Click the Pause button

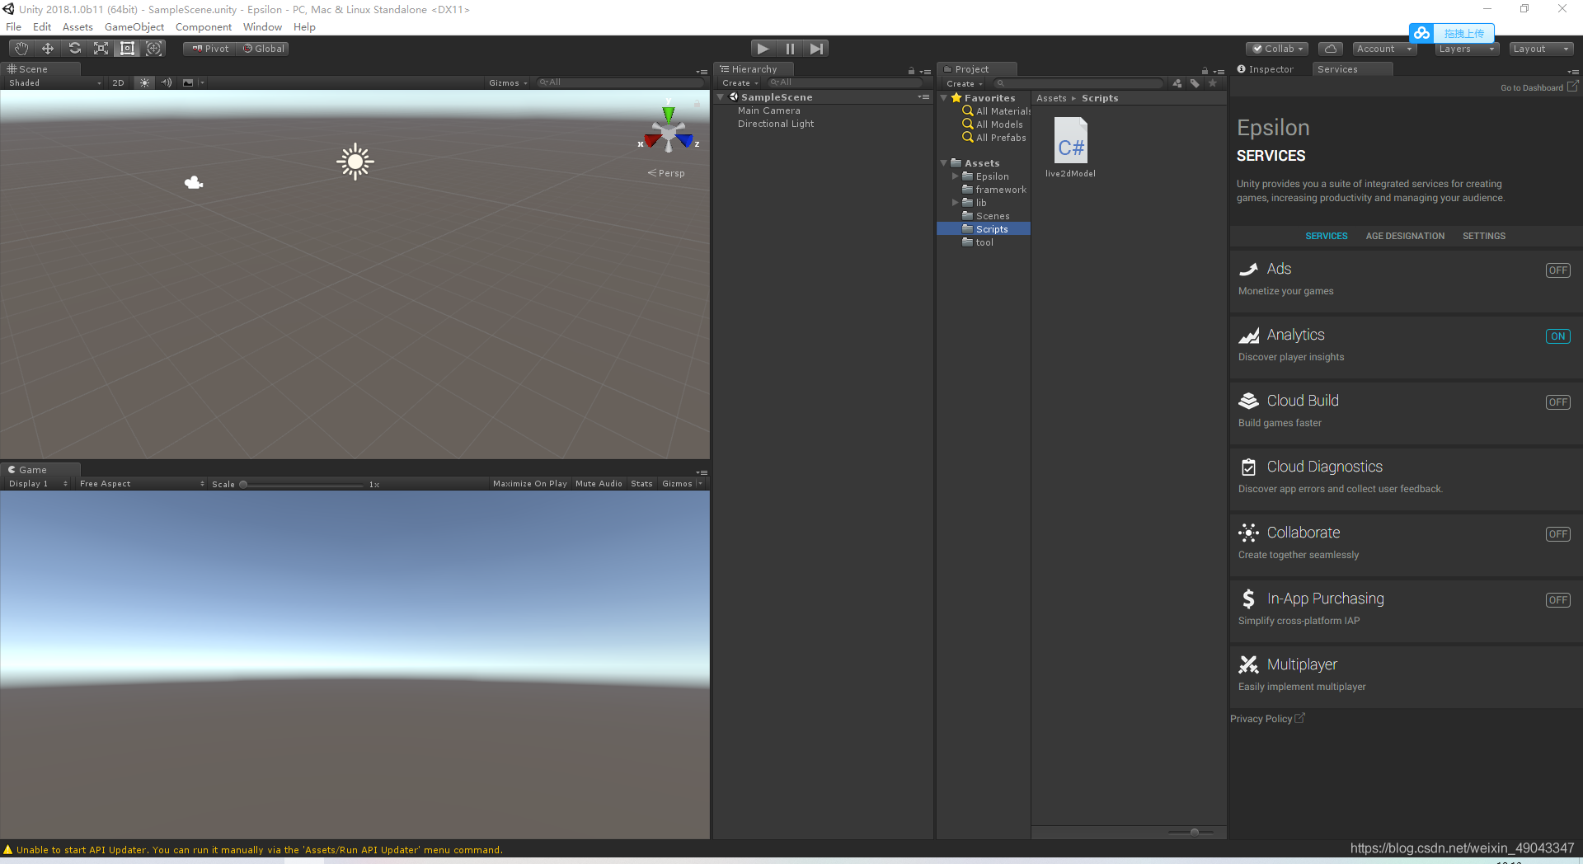(790, 49)
